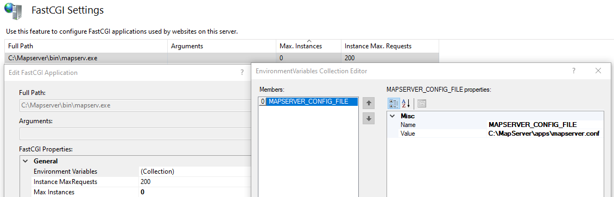Click the help question mark in Collection Editor
The height and width of the screenshot is (197, 614).
coord(574,71)
